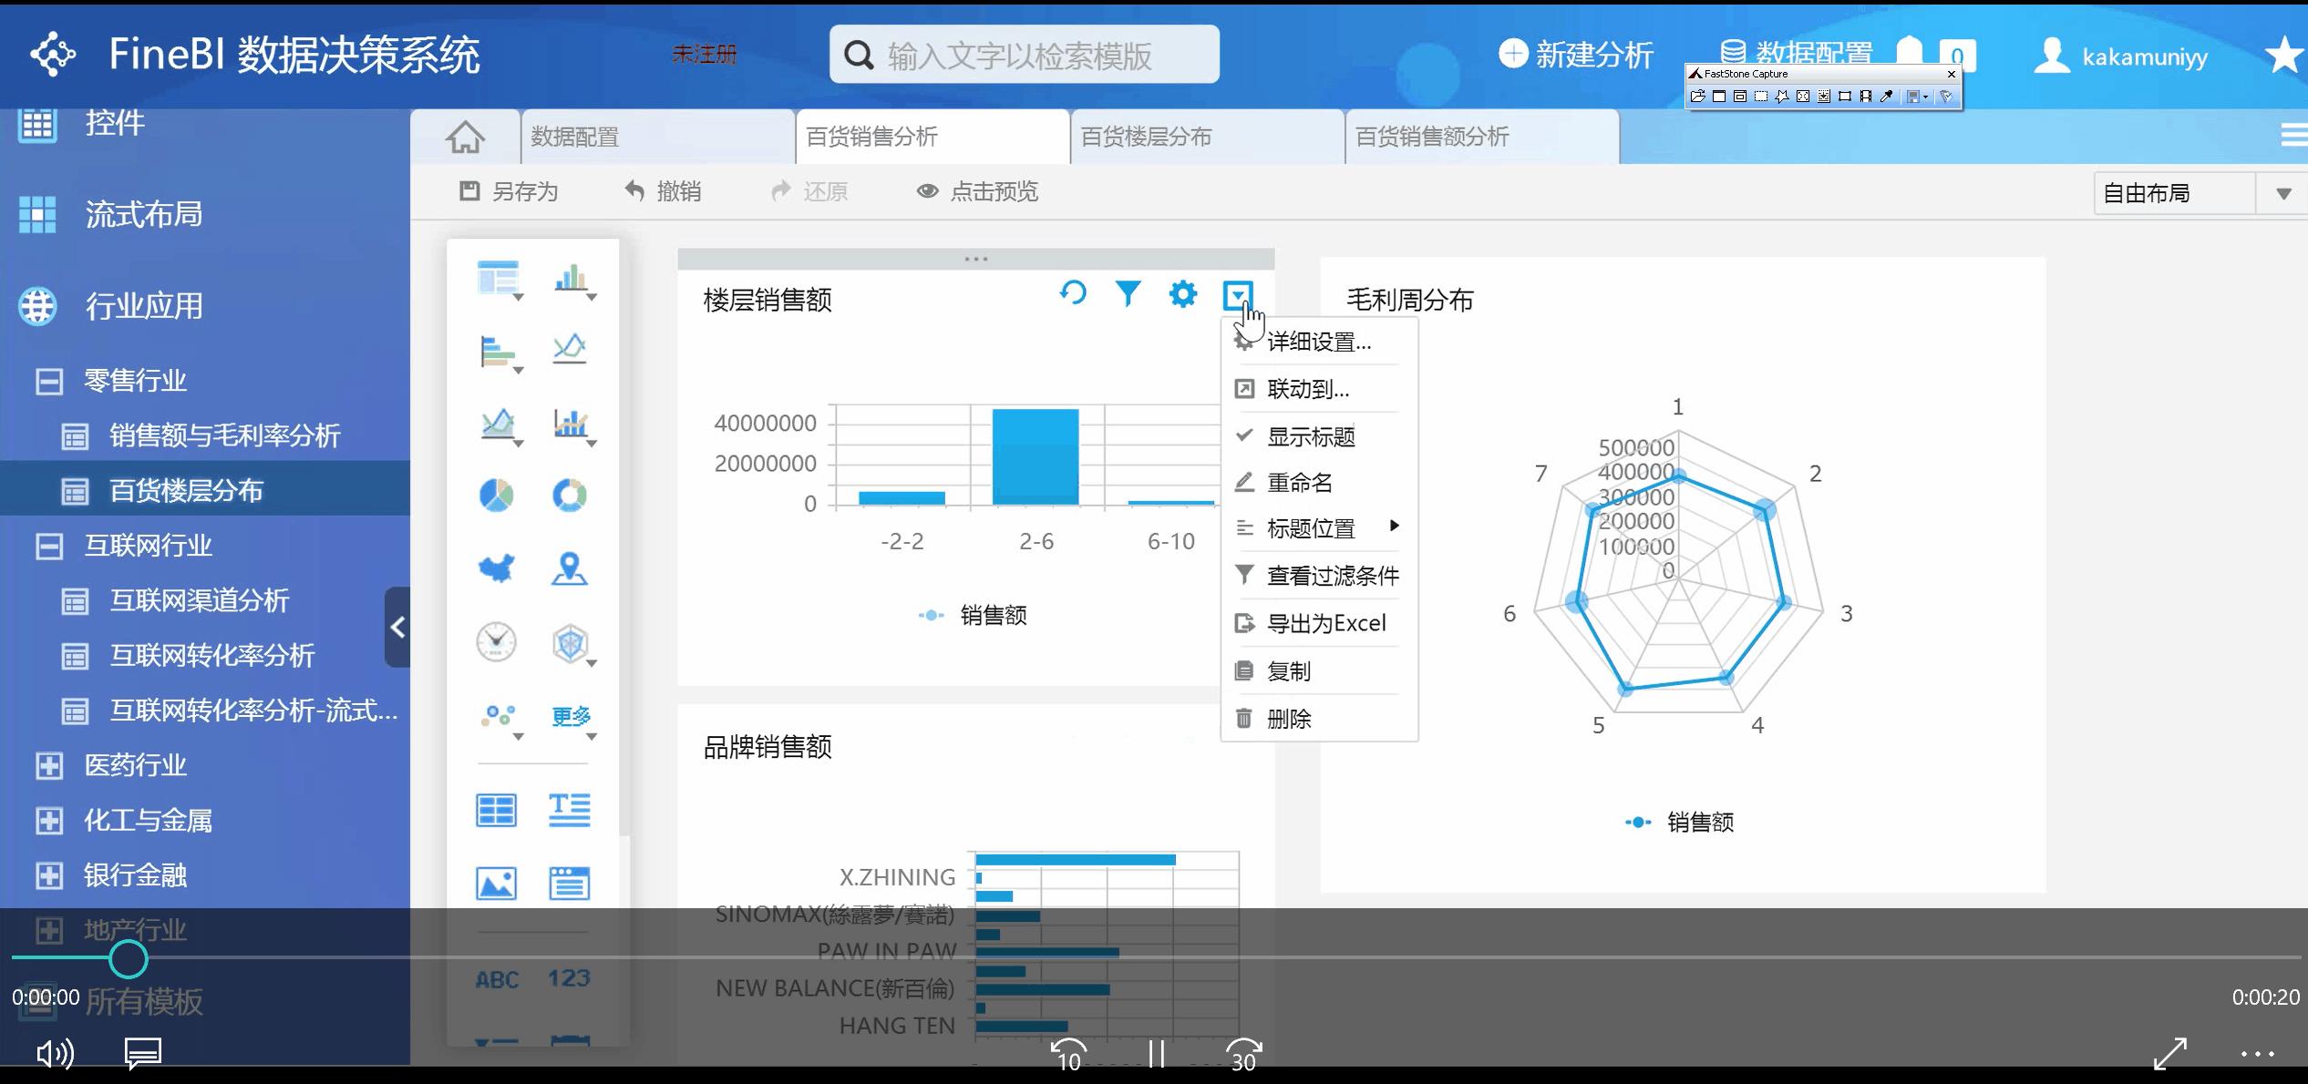Select the donut chart component icon
The height and width of the screenshot is (1084, 2308).
tap(570, 496)
